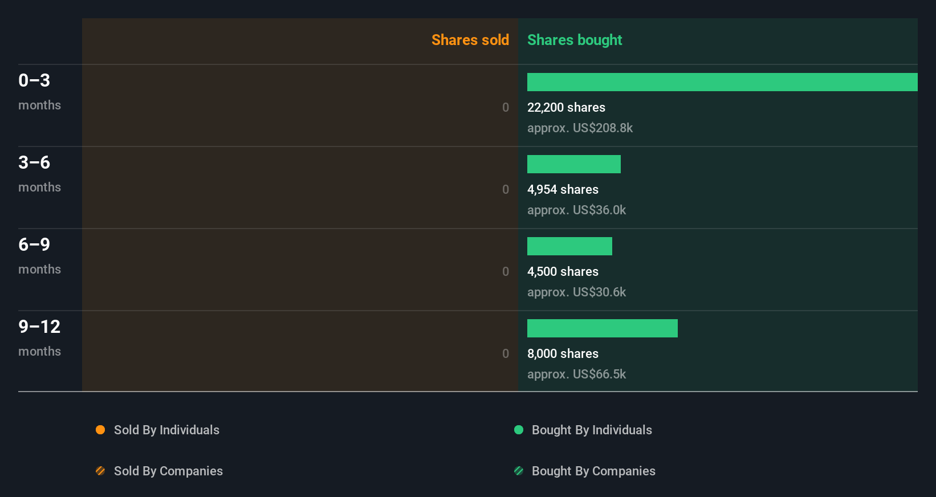The image size is (936, 497).
Task: Select the Sold By Companies legend label
Action: coord(168,471)
